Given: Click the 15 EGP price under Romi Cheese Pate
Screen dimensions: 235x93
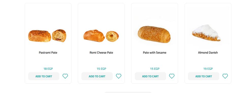Looking at the screenshot, I should [x=101, y=69].
